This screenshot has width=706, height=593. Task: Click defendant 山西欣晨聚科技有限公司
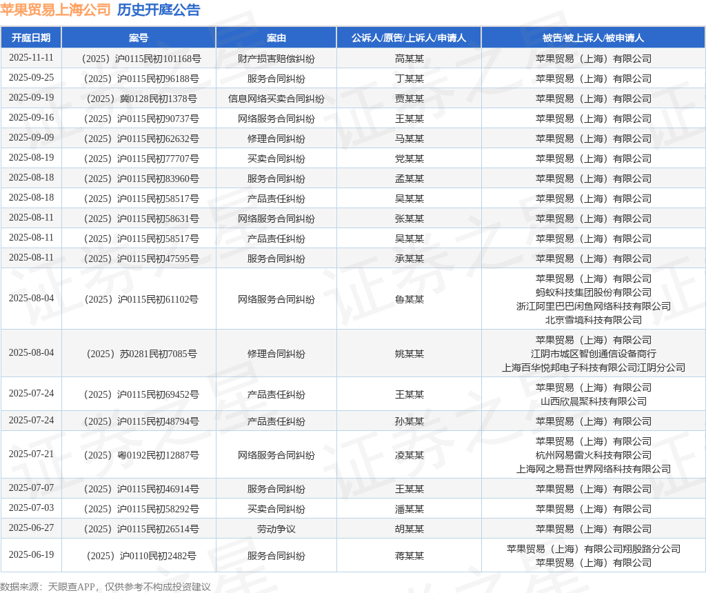click(594, 401)
